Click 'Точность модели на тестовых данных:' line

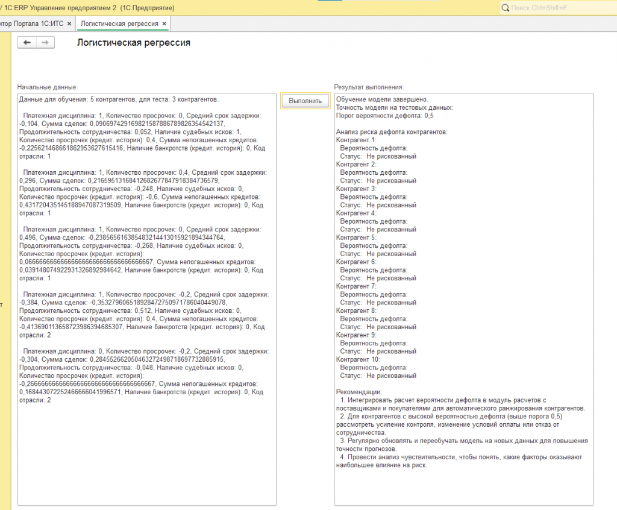(394, 107)
